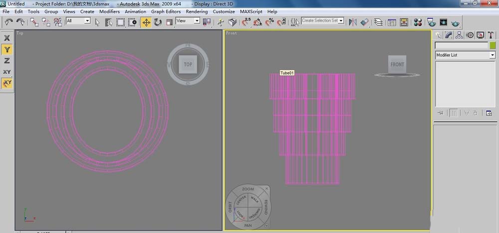This screenshot has height=233, width=499.
Task: Toggle Spinner Snap
Action: pos(281,22)
